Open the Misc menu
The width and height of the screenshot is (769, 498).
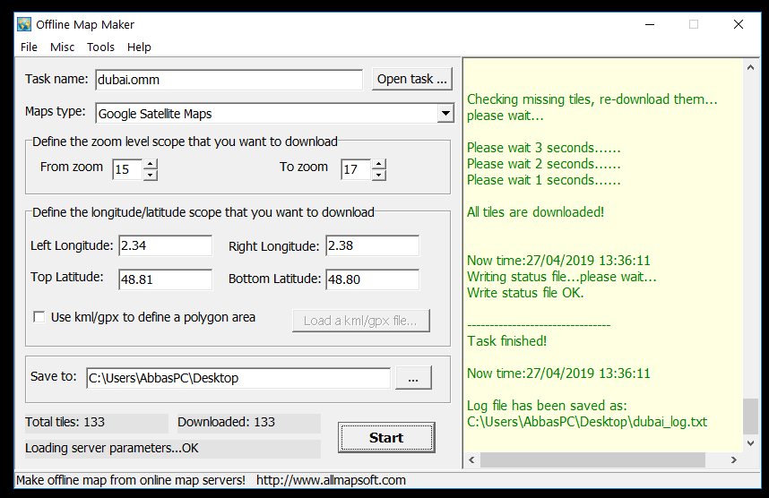tap(62, 47)
